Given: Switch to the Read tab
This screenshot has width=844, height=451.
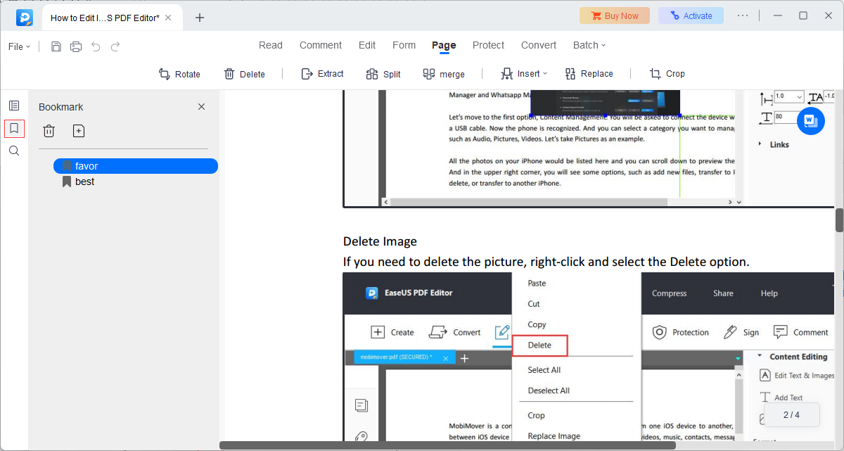Looking at the screenshot, I should pyautogui.click(x=271, y=45).
